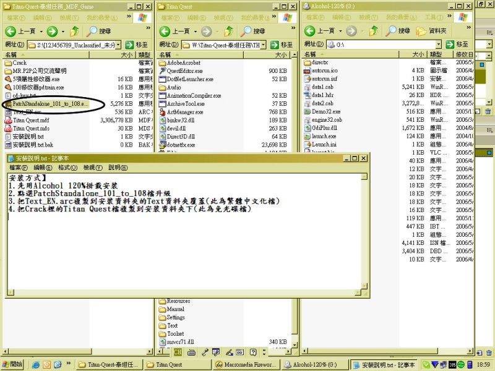Select the 安裝說明.txt file name
The height and width of the screenshot is (371, 495).
(28, 137)
